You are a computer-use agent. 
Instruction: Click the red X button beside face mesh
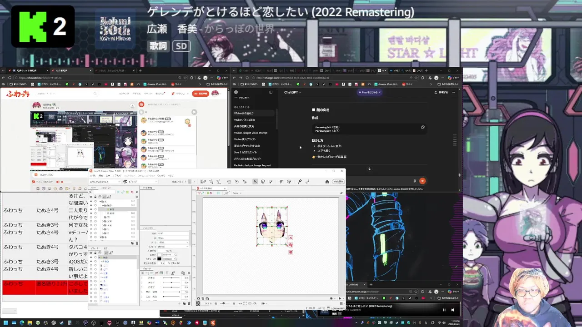click(290, 238)
